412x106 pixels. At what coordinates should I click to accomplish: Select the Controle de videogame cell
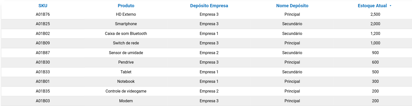click(126, 91)
